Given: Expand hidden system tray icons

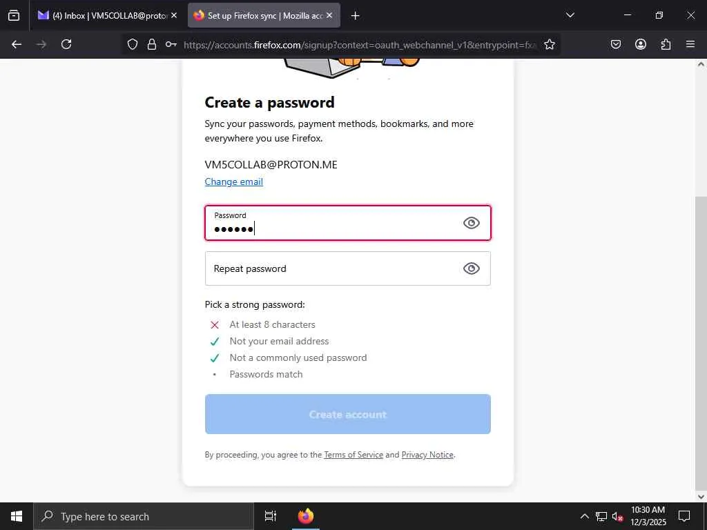Looking at the screenshot, I should click(x=584, y=516).
